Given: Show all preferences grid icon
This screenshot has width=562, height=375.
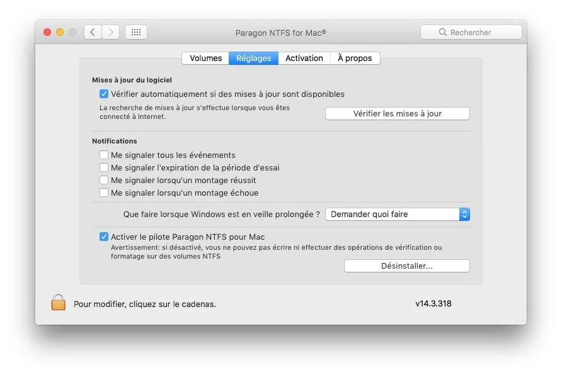Looking at the screenshot, I should (136, 32).
